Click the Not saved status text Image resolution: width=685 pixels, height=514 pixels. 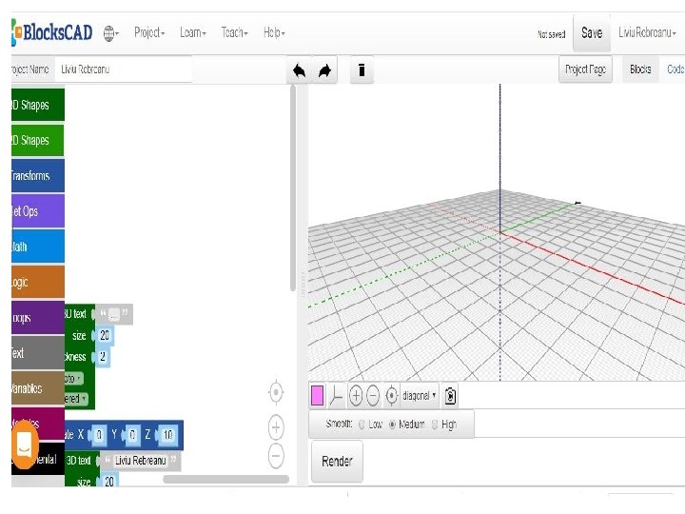(551, 34)
